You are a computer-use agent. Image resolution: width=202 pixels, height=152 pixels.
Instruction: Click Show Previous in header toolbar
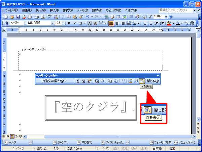click(x=136, y=81)
